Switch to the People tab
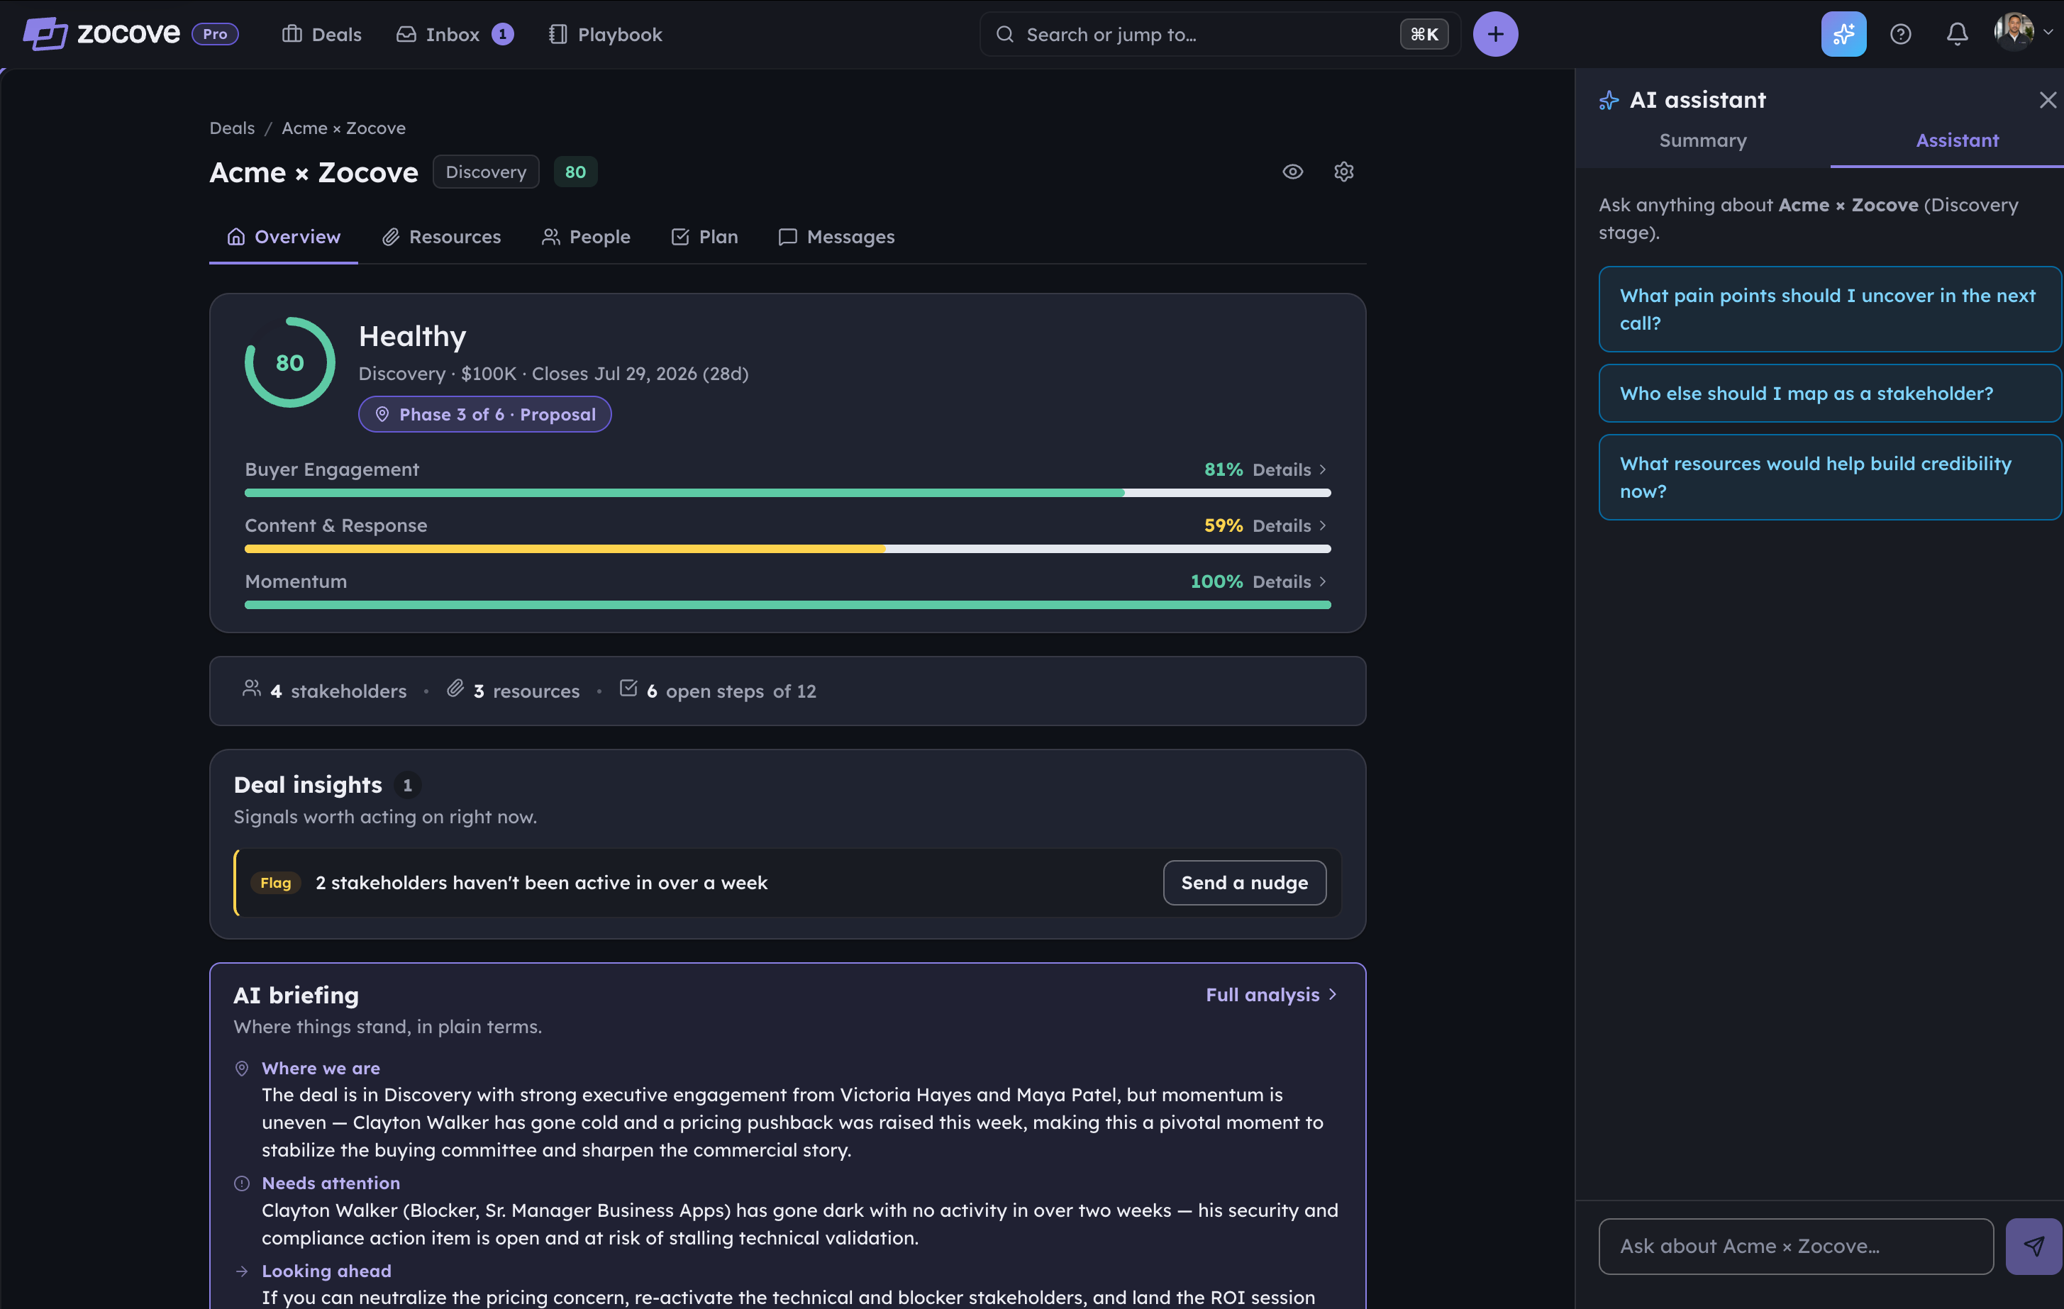2064x1309 pixels. coord(587,236)
